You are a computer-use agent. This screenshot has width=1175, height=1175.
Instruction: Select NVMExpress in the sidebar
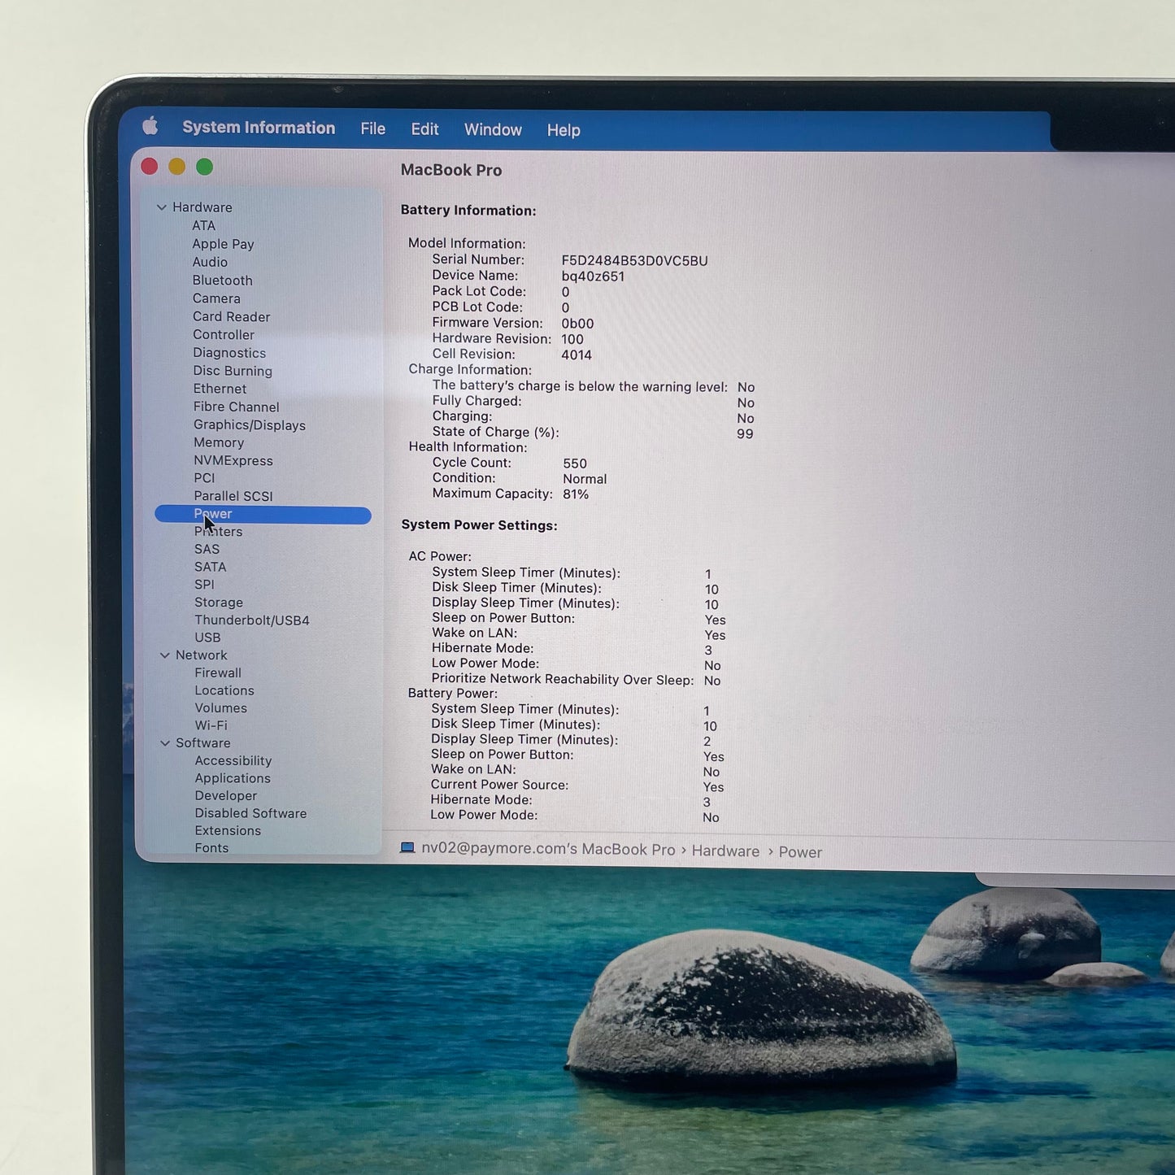(x=233, y=460)
